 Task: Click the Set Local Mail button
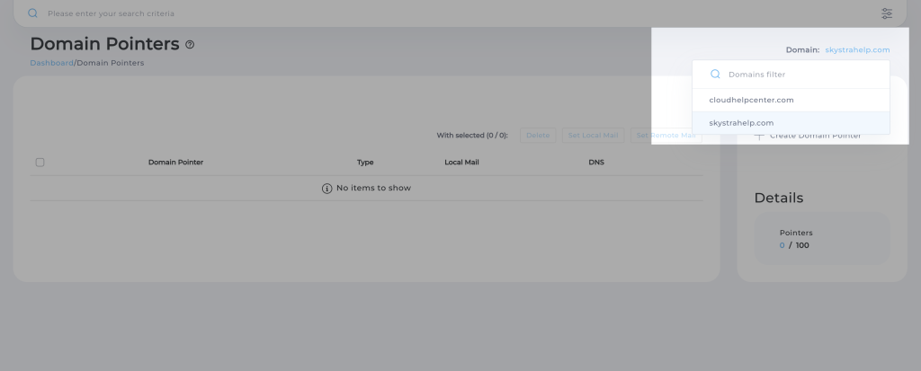(594, 136)
